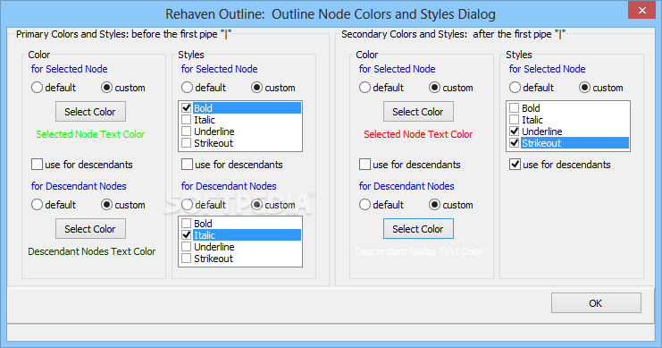Toggle primary Color use for descendants checkbox

pyautogui.click(x=38, y=165)
